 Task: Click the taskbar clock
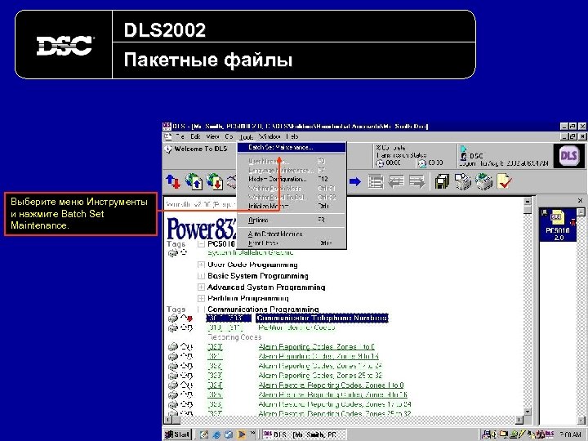tap(572, 434)
